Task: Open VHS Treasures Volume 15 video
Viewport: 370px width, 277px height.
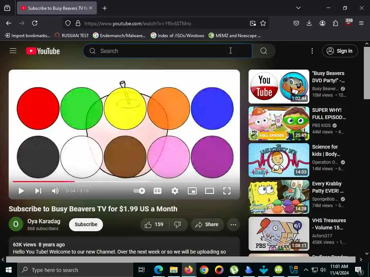Action: click(x=279, y=233)
